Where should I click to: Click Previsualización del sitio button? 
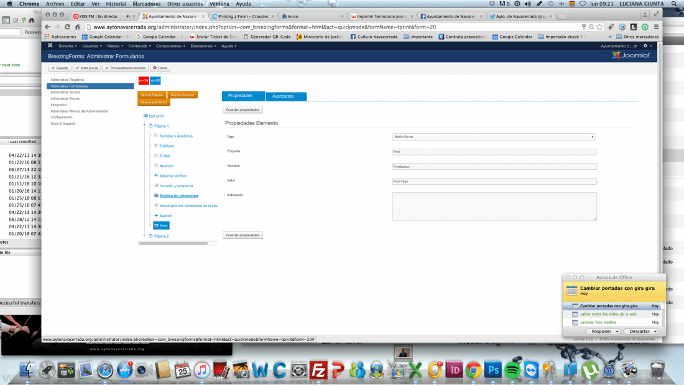coord(125,68)
